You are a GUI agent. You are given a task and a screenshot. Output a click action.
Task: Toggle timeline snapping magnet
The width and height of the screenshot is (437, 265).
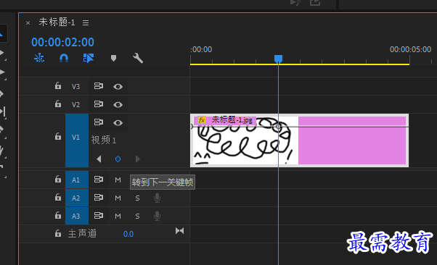coord(64,58)
